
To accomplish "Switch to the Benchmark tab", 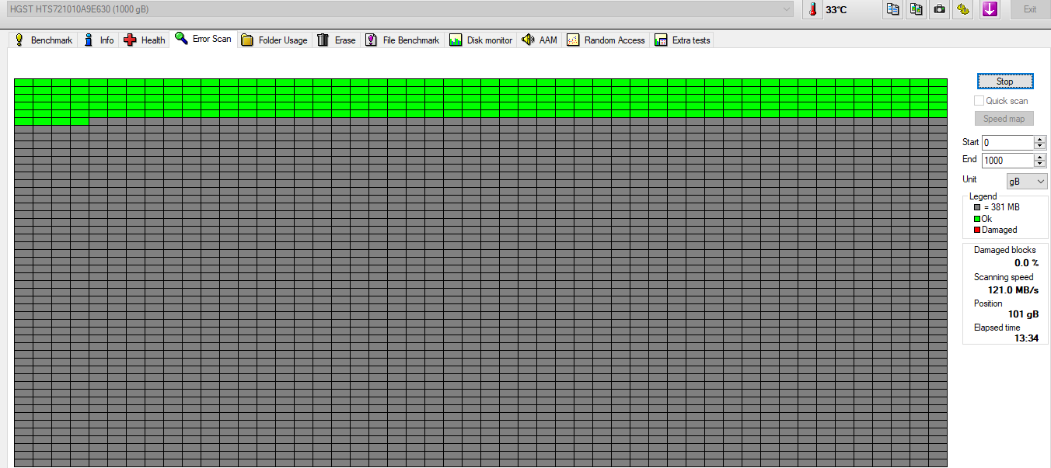I will pos(44,40).
